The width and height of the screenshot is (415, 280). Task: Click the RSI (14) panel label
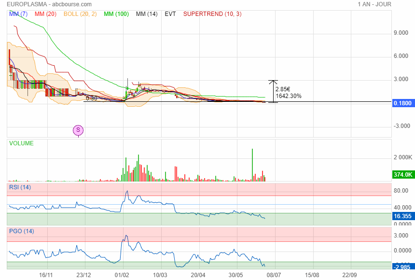point(20,187)
